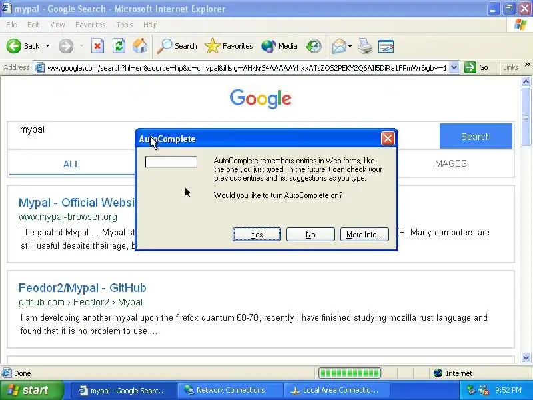Image resolution: width=533 pixels, height=400 pixels.
Task: Click the scrollbar down arrow
Action: coord(526,357)
